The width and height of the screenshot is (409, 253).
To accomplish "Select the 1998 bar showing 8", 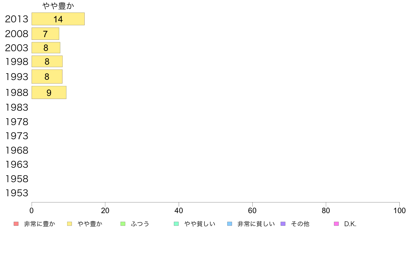I will (x=47, y=62).
